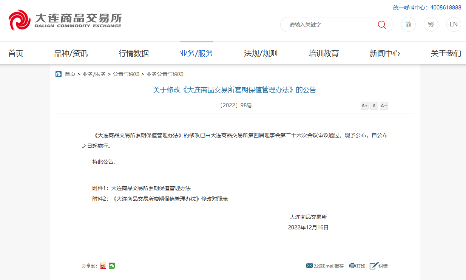The width and height of the screenshot is (466, 280).
Task: Share the announcement to WeChat
Action: (x=112, y=266)
